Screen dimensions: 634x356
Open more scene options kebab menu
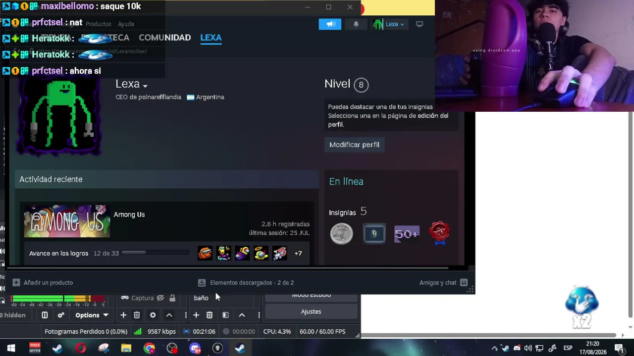pos(259,315)
